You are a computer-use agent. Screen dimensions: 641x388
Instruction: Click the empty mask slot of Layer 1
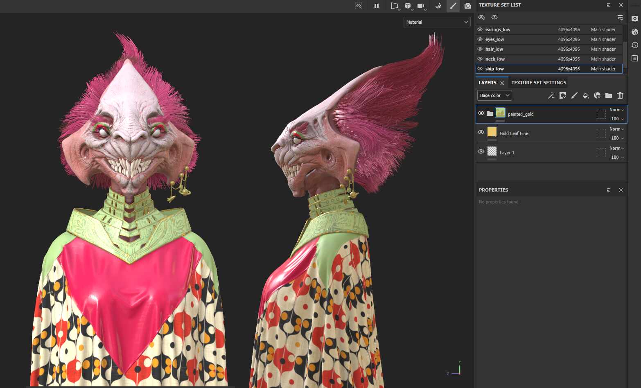(601, 153)
